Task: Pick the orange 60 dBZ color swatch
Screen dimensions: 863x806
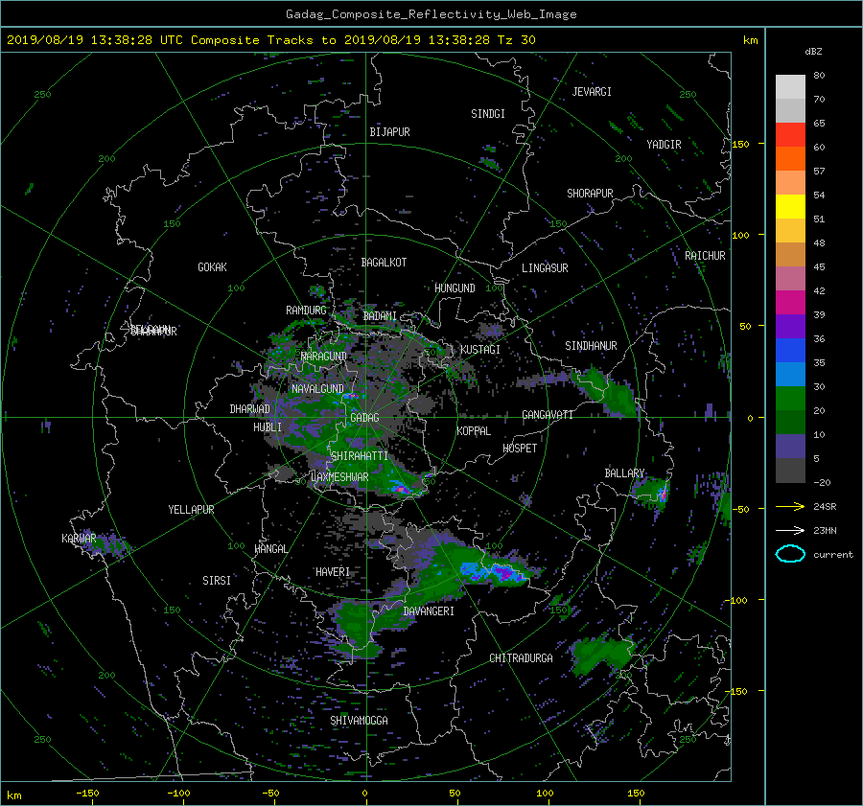Action: coord(790,158)
